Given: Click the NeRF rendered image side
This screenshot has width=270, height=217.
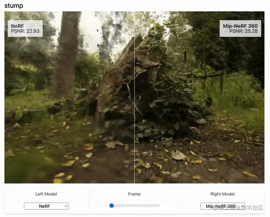Looking at the screenshot, I should tap(69, 97).
